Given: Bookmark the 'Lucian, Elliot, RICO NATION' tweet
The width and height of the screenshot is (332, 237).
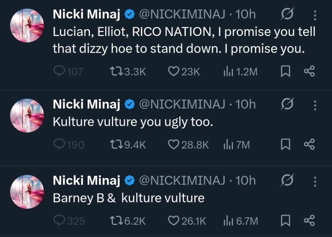Looking at the screenshot, I should (285, 72).
